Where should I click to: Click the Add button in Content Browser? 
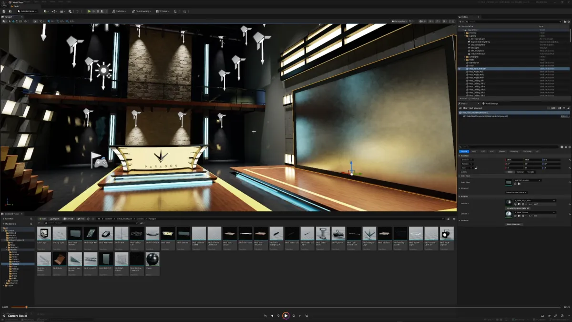click(x=43, y=219)
